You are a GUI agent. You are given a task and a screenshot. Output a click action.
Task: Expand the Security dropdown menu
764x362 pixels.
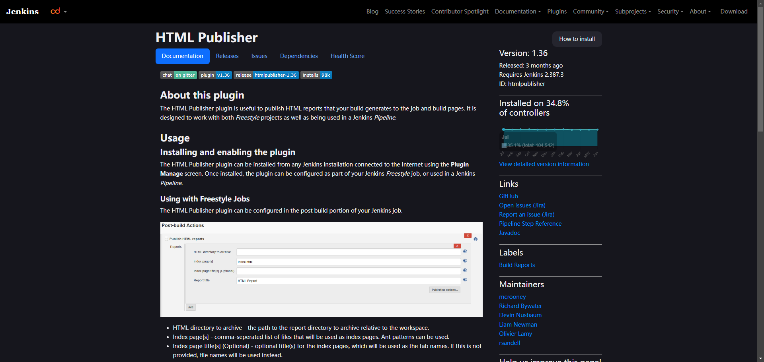click(670, 12)
